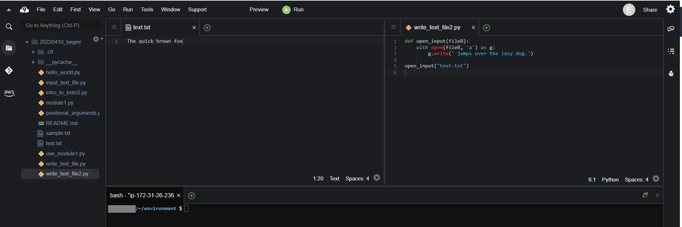Click the Preview button
The image size is (682, 227).
(259, 10)
